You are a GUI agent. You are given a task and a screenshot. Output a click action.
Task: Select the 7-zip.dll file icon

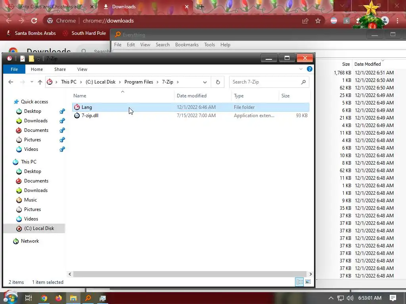tap(77, 116)
